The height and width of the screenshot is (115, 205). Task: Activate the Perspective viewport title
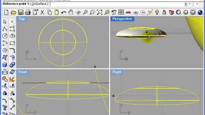click(122, 19)
